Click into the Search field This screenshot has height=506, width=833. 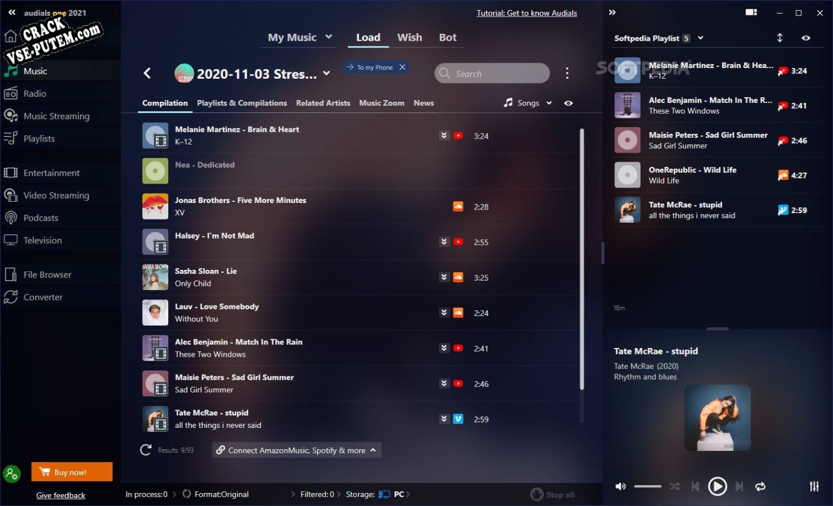[x=492, y=73]
